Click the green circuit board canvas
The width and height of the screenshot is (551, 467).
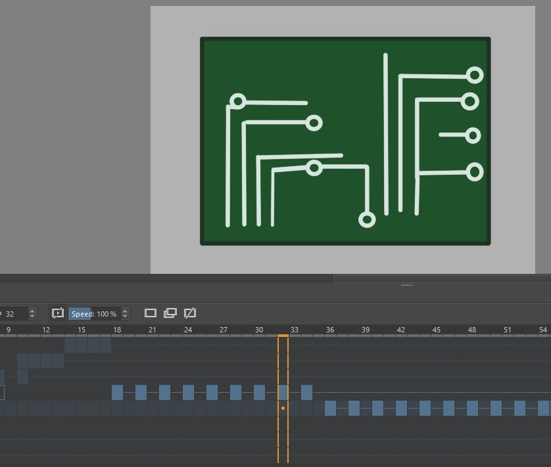[345, 141]
